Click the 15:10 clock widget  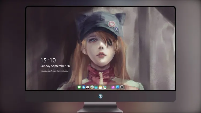pos(48,60)
